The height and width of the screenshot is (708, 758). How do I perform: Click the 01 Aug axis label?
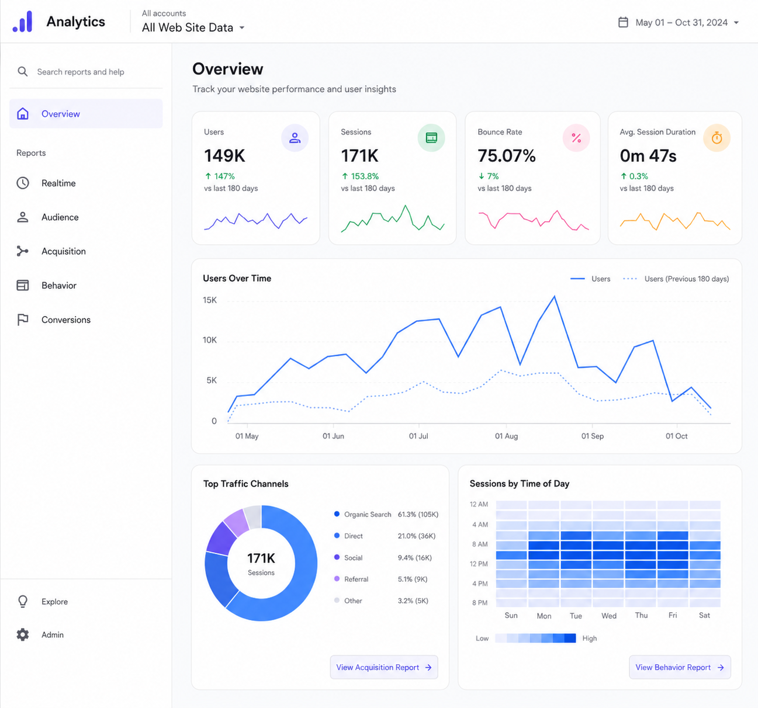click(x=506, y=436)
